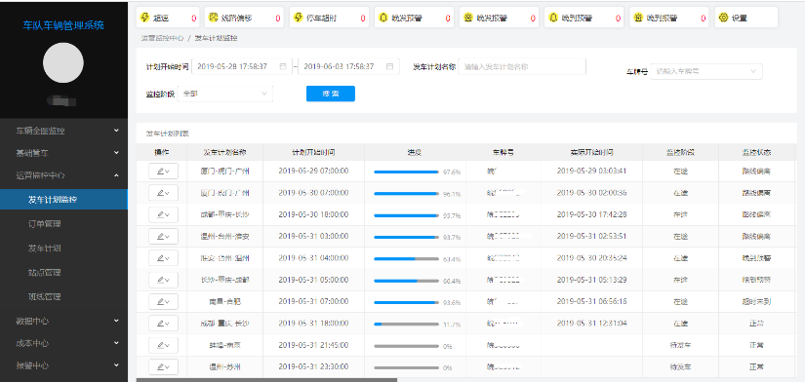Click plan name cell 南昌-合肥

click(224, 302)
